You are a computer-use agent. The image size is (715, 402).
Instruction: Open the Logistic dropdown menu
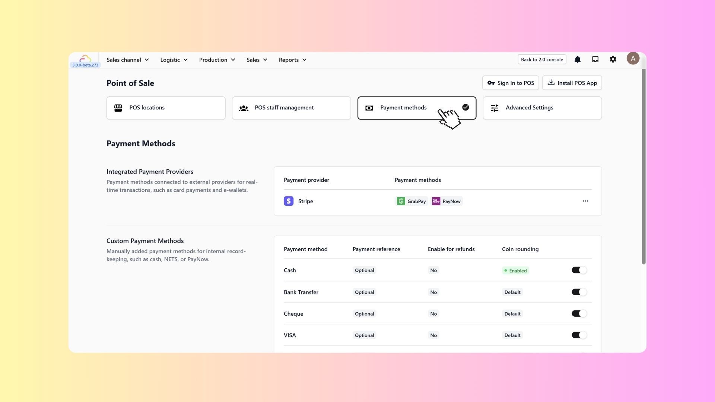[x=174, y=60]
